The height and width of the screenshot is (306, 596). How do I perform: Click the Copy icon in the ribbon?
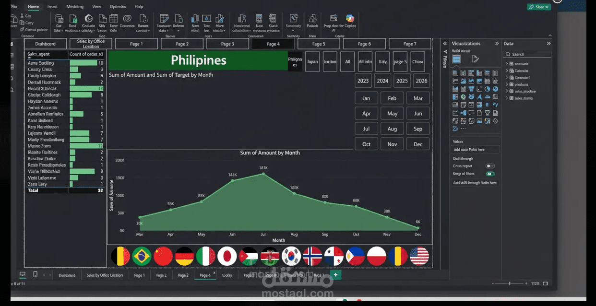23,23
